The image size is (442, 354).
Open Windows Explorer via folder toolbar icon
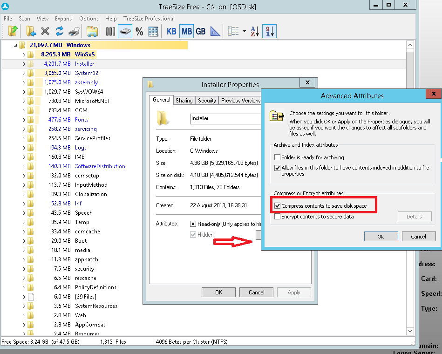92,31
